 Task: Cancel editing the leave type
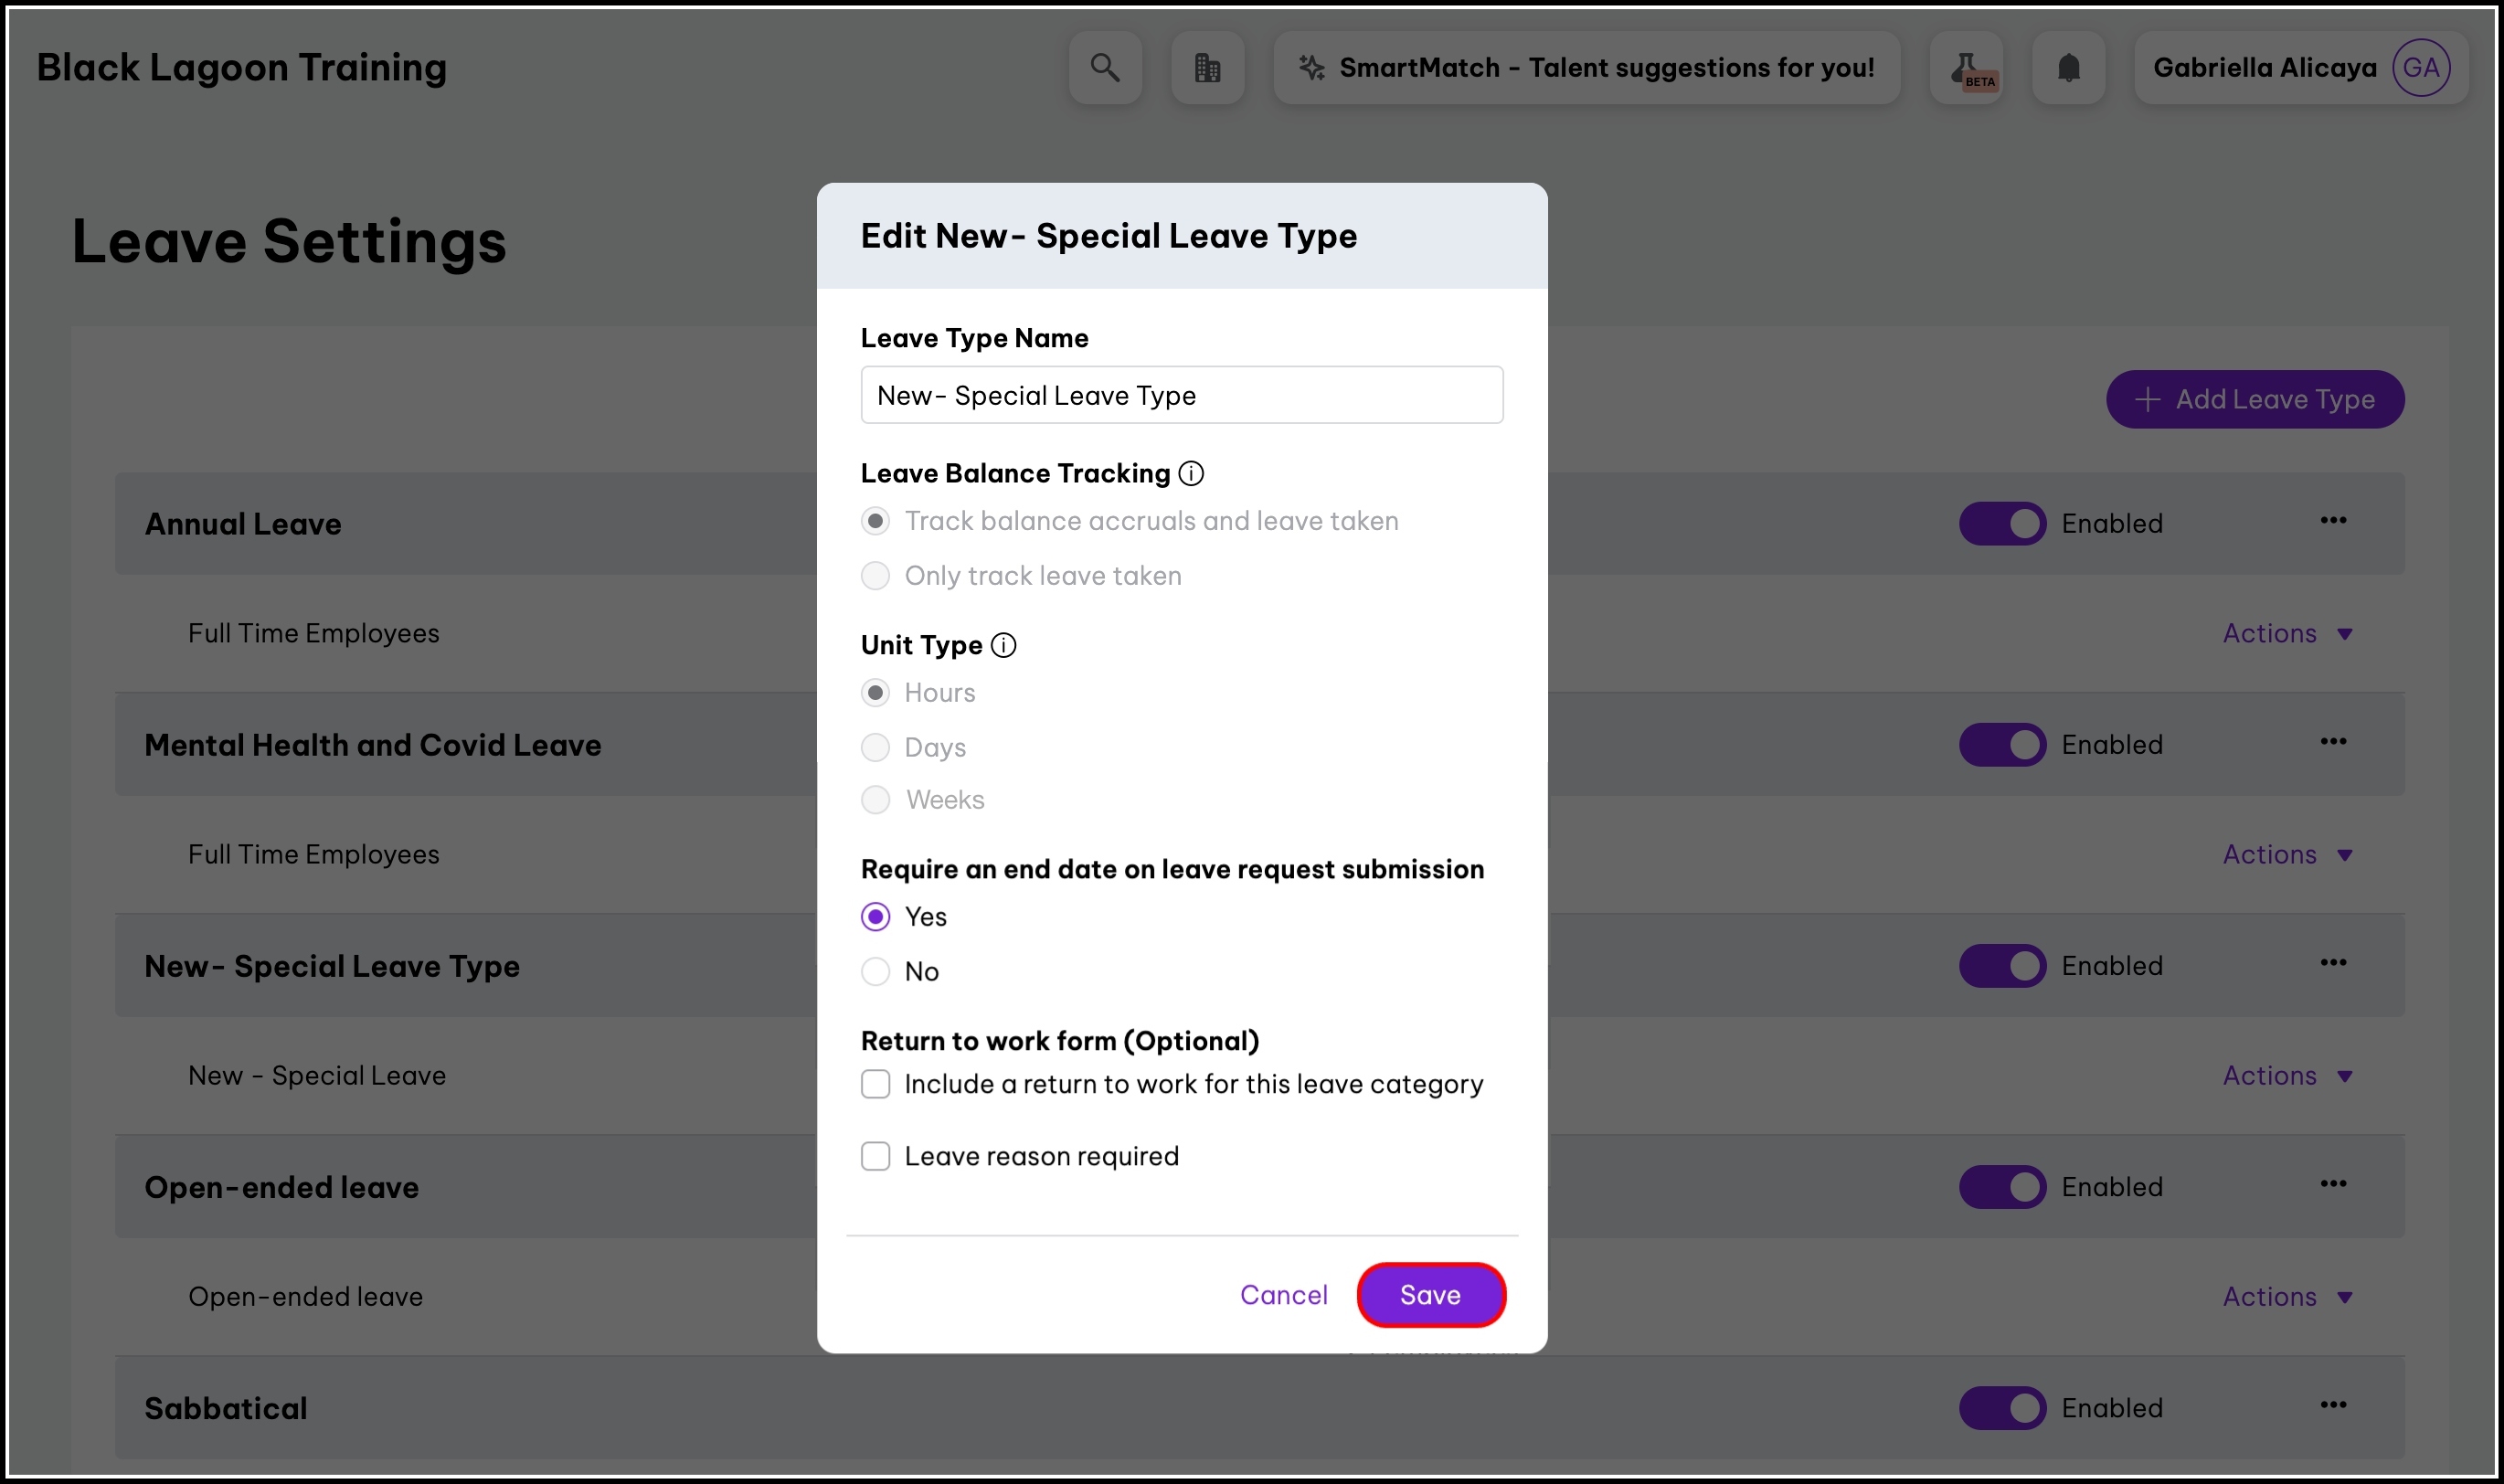tap(1283, 1295)
